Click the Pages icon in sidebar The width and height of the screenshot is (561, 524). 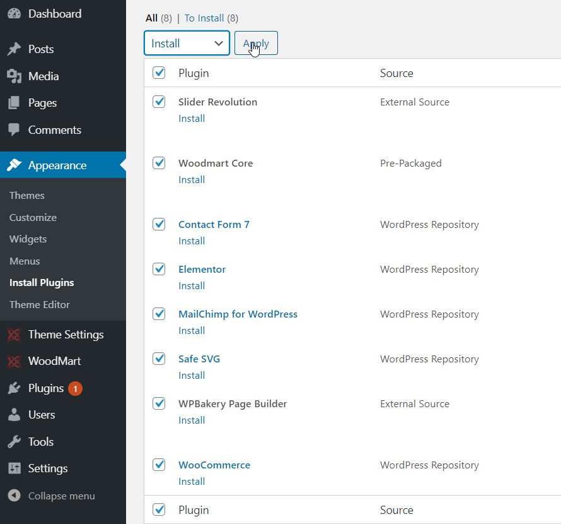(14, 103)
